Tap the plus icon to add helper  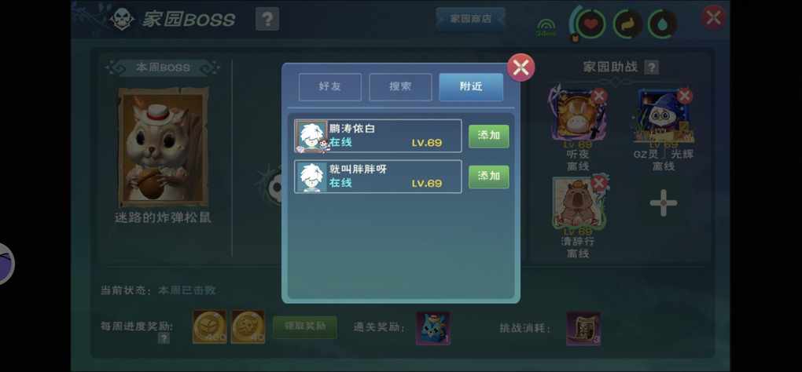pyautogui.click(x=664, y=203)
